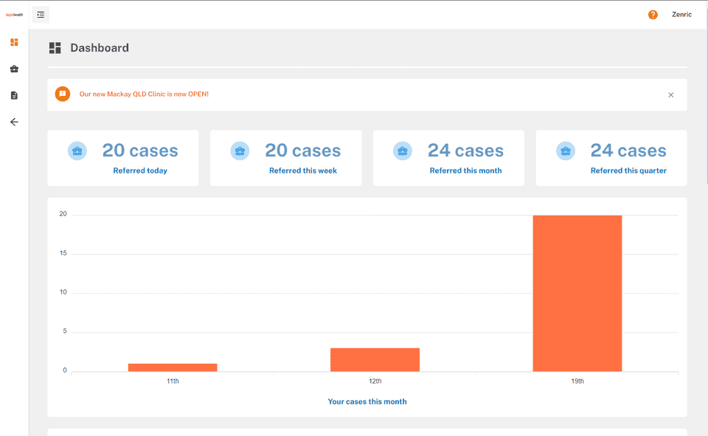708x436 pixels.
Task: Toggle the sidebar with the top-left menu icon
Action: pos(41,14)
